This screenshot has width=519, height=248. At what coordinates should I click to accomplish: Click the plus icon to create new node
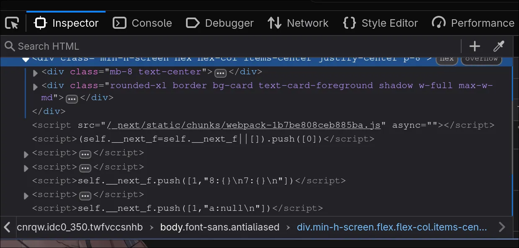pyautogui.click(x=475, y=46)
